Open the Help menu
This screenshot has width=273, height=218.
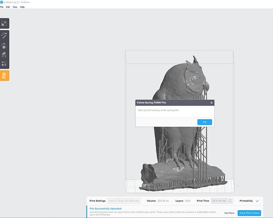coord(22,7)
